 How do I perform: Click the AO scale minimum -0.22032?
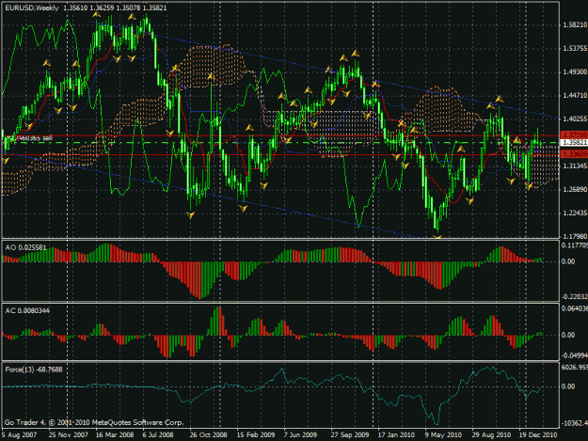[575, 296]
